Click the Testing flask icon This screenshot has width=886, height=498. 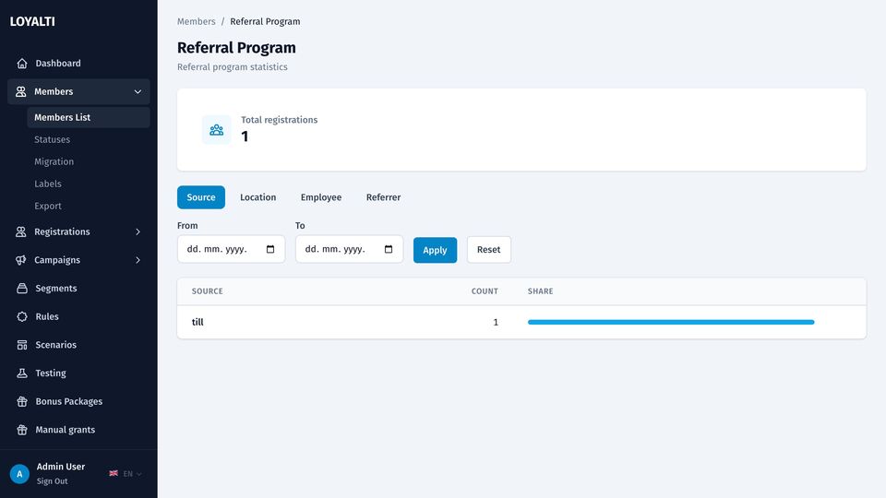22,373
